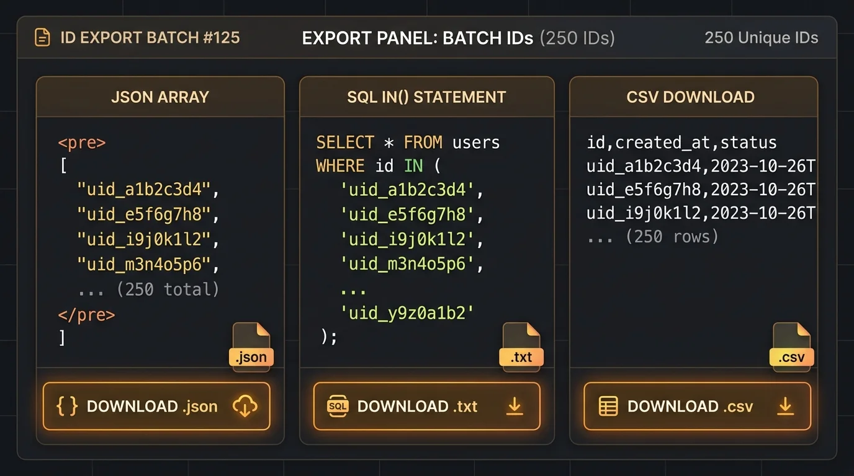Image resolution: width=854 pixels, height=476 pixels.
Task: Click the cloud download icon in the JSON panel
Action: pos(245,407)
